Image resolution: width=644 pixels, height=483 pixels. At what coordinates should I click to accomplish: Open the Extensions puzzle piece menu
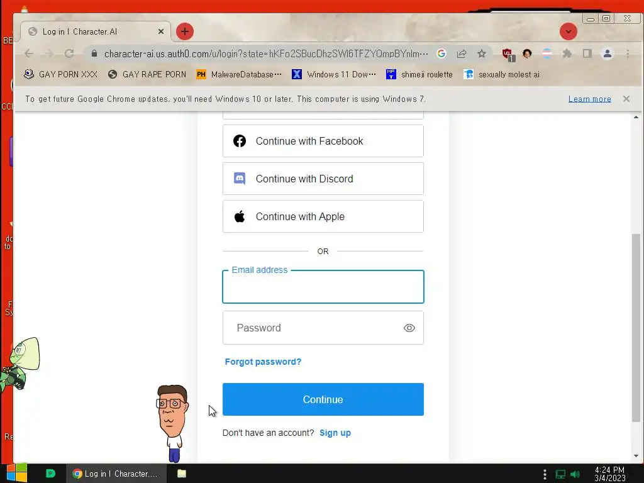point(567,53)
